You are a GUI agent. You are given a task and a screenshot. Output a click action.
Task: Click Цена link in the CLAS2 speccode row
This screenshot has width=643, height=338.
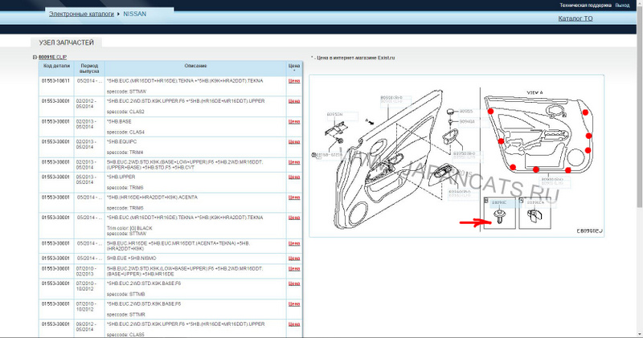pos(294,101)
